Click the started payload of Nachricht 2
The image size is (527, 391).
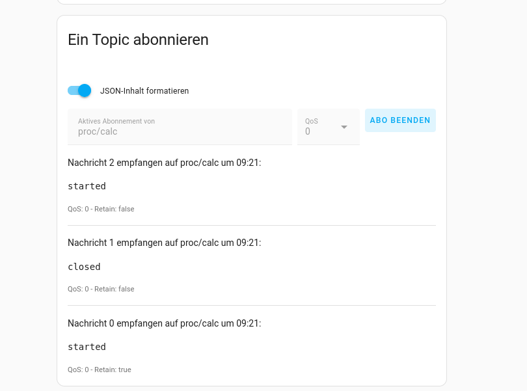tap(87, 186)
